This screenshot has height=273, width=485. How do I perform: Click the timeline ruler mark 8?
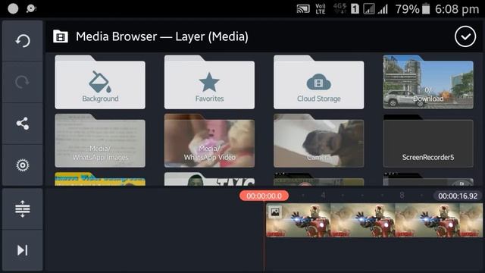click(402, 195)
